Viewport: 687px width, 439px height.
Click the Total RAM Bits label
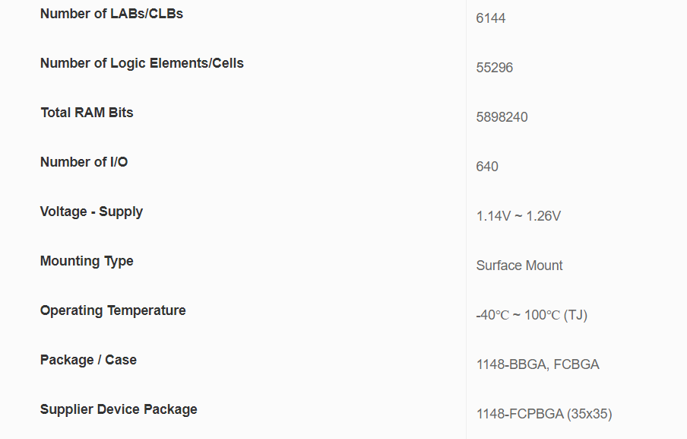(x=87, y=113)
